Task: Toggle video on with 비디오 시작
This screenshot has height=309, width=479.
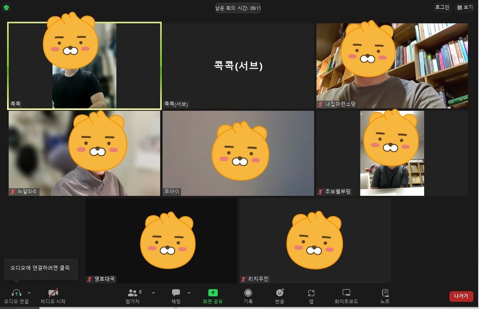Action: click(x=53, y=296)
